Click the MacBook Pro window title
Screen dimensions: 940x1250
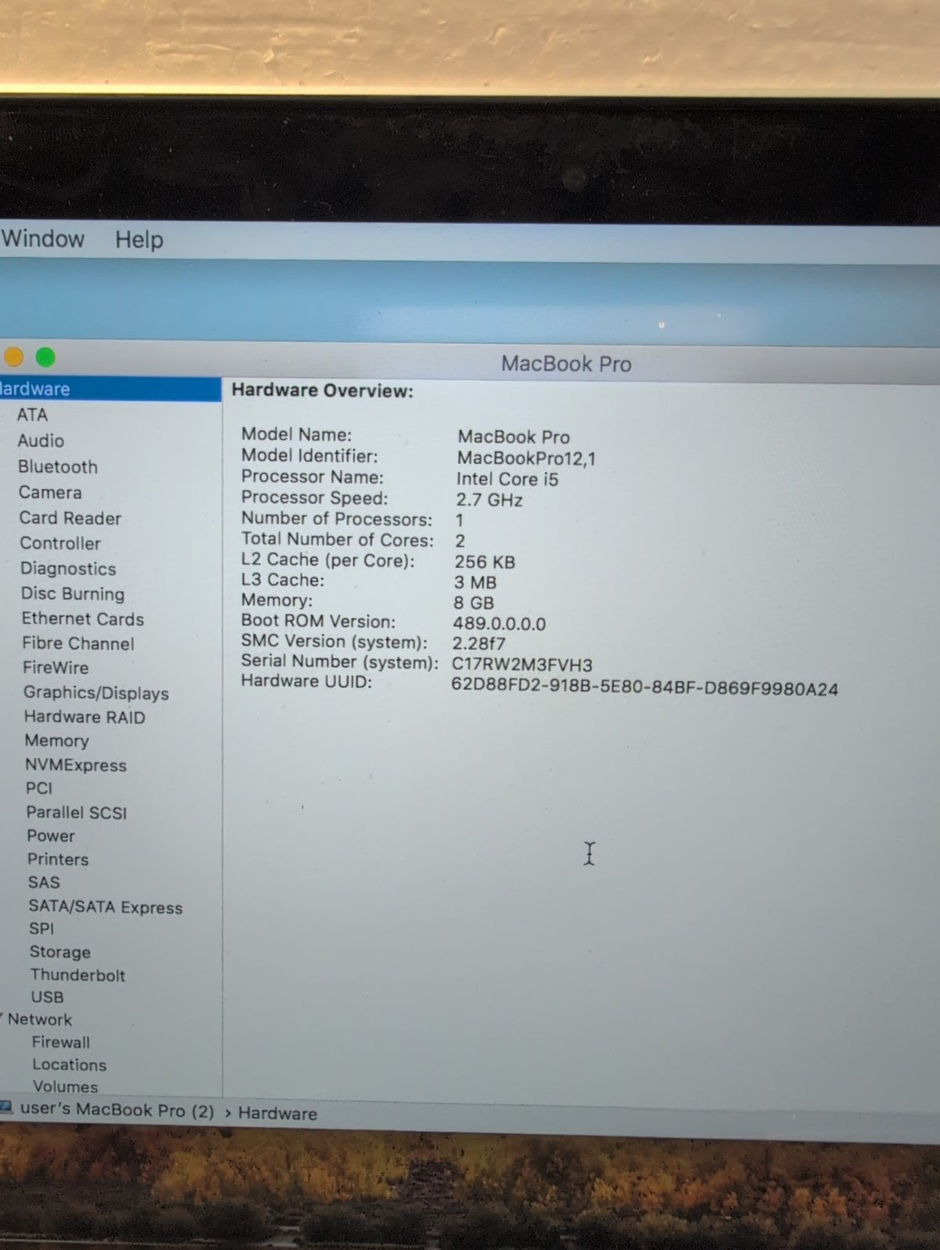point(566,364)
